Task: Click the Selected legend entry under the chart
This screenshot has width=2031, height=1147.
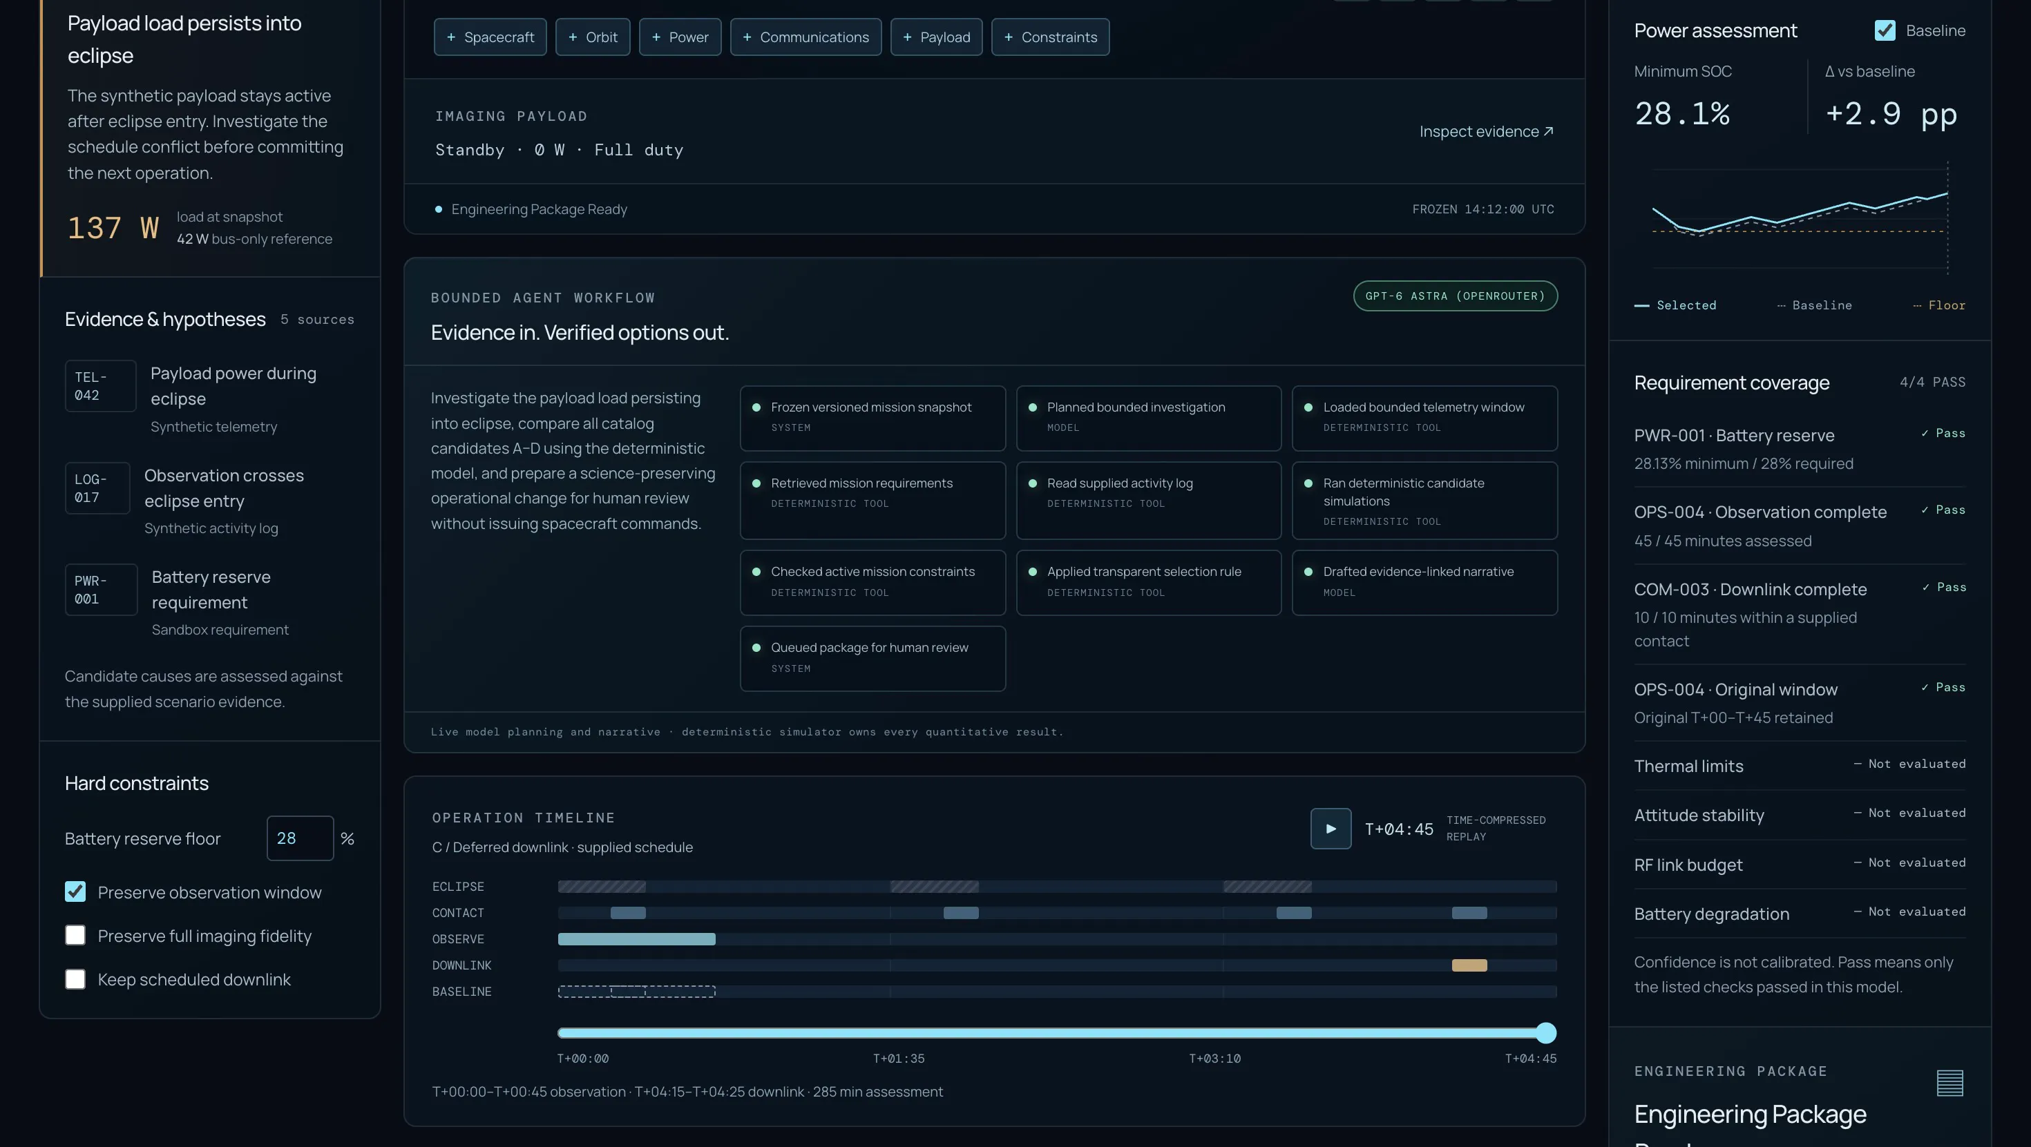Action: point(1675,305)
